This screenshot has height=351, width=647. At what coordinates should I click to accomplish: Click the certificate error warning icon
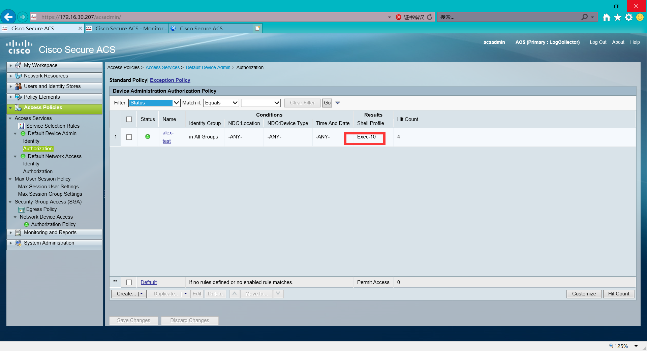399,17
